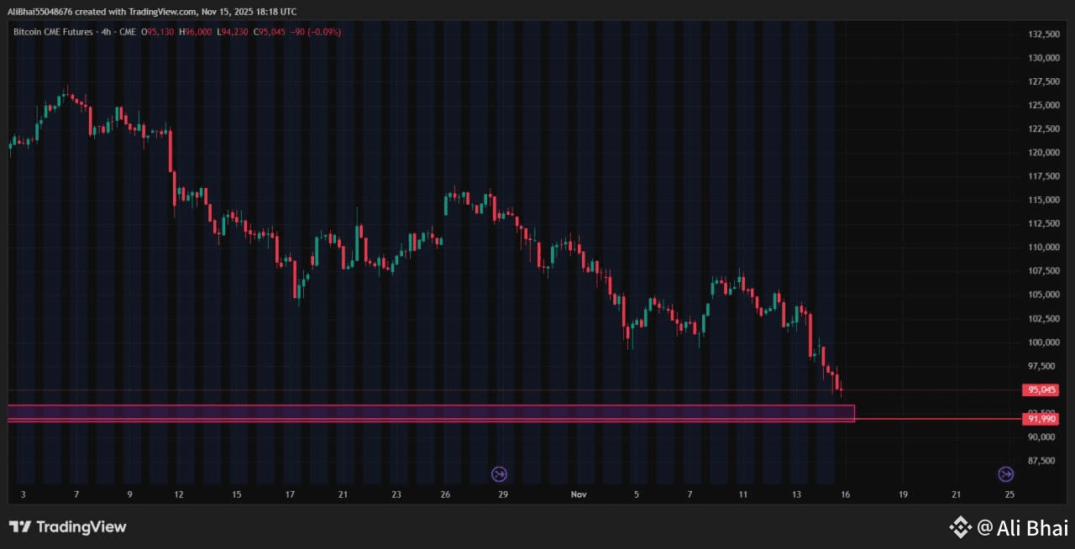Click the date label 23 on time axis
This screenshot has width=1075, height=549.
click(396, 495)
